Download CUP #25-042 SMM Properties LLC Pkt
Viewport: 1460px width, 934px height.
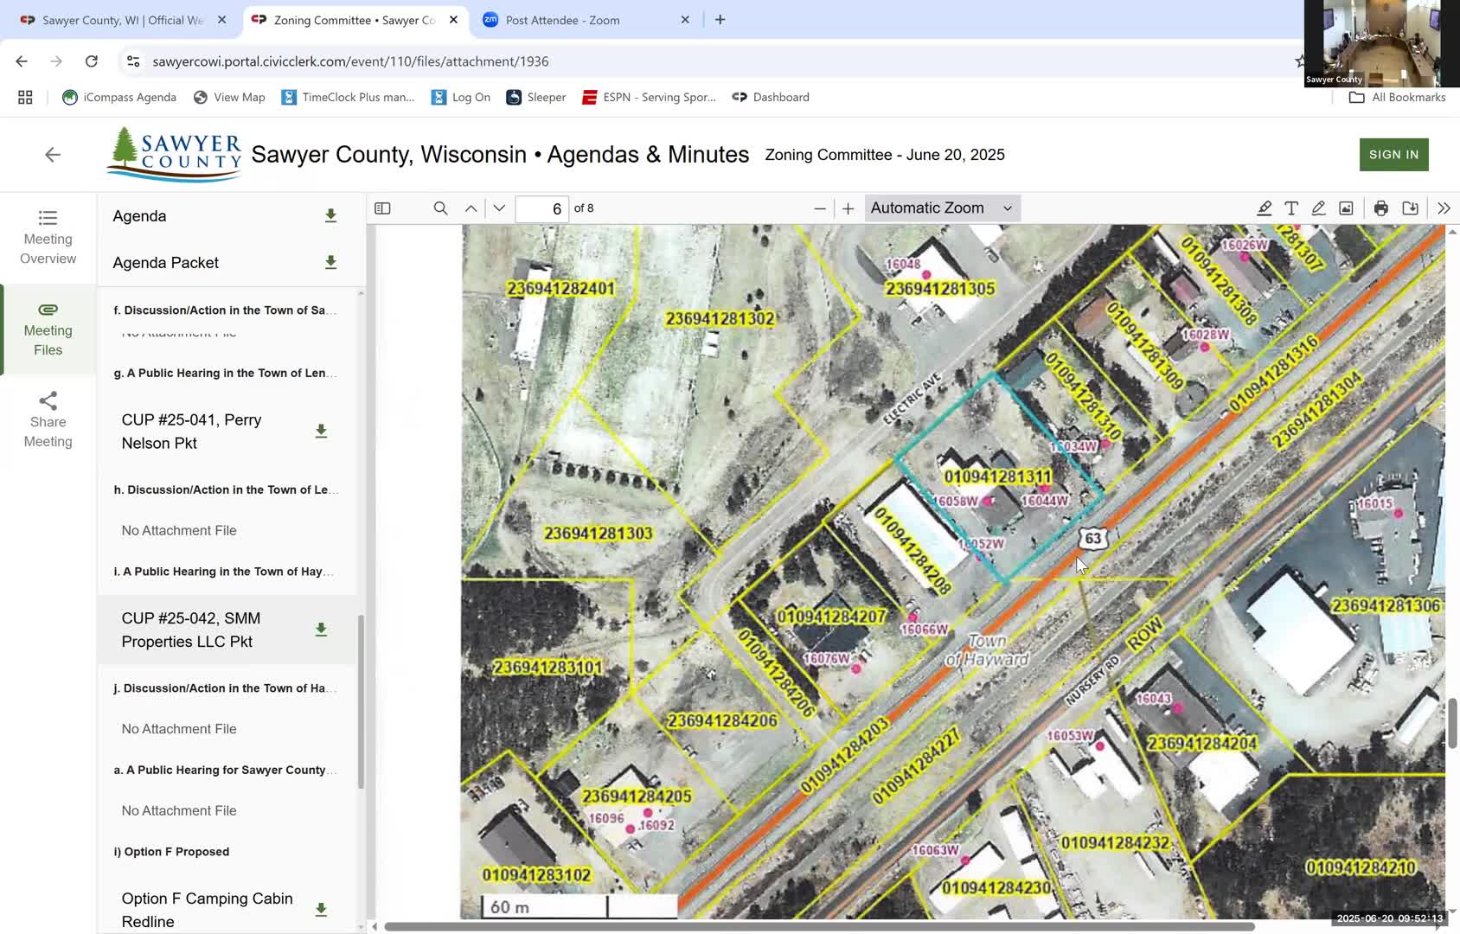(x=321, y=630)
